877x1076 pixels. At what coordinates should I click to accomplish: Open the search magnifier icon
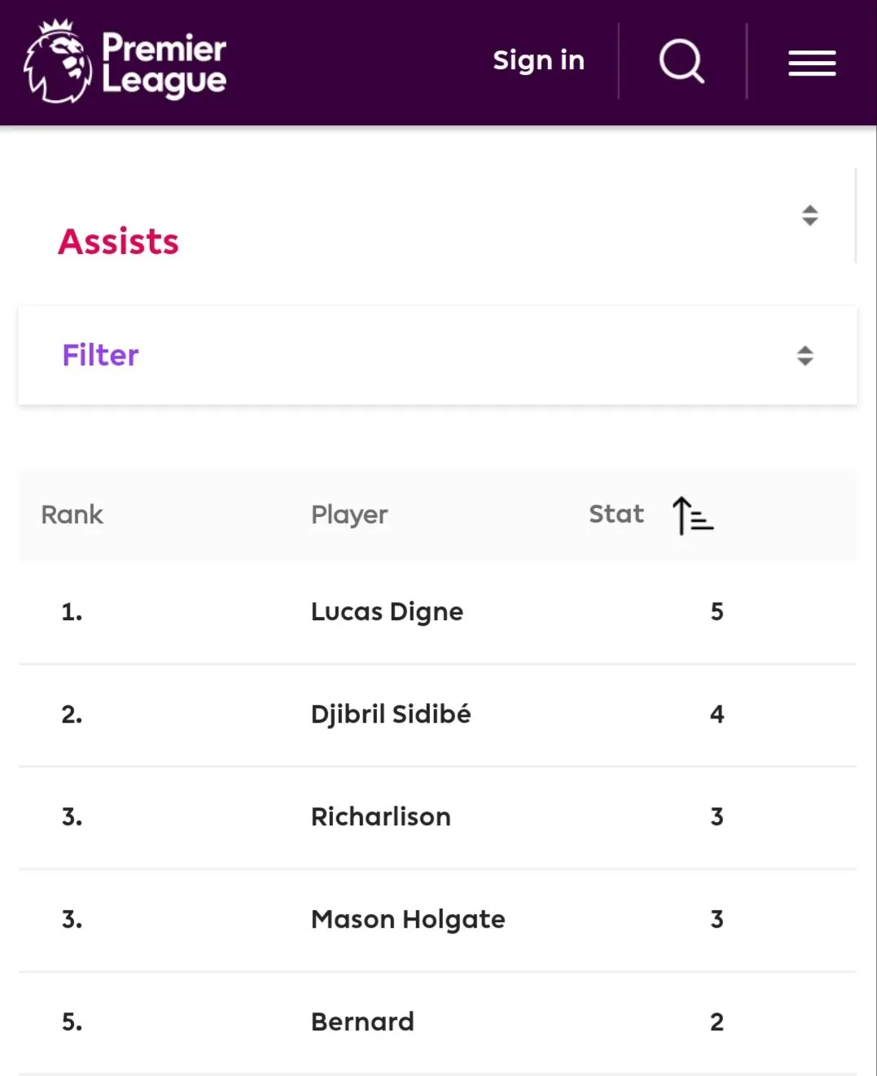682,61
